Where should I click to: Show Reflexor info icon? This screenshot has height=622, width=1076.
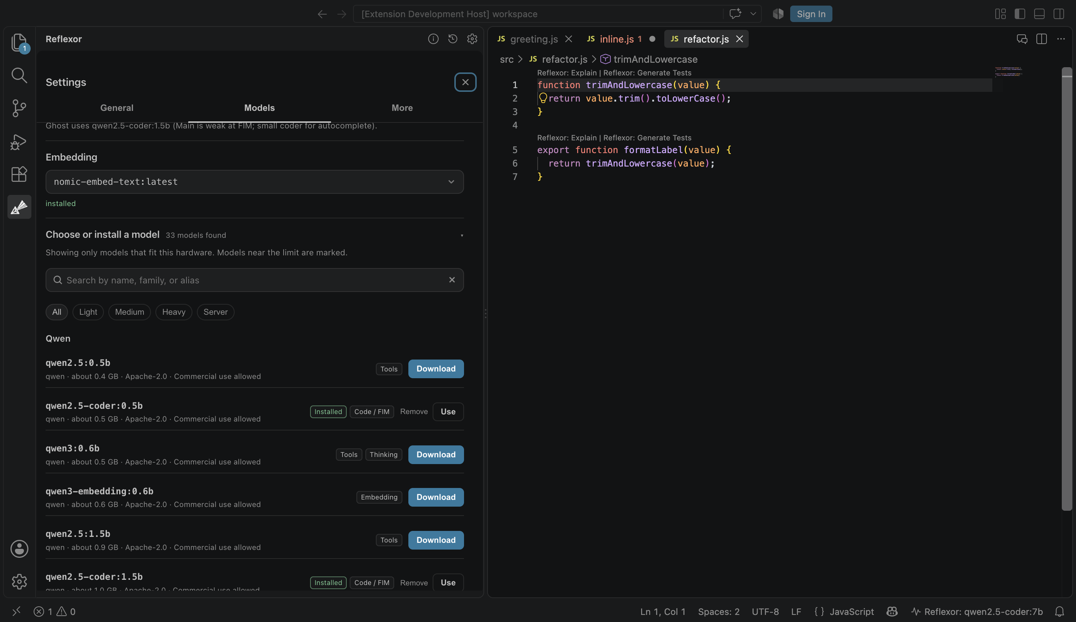(433, 39)
